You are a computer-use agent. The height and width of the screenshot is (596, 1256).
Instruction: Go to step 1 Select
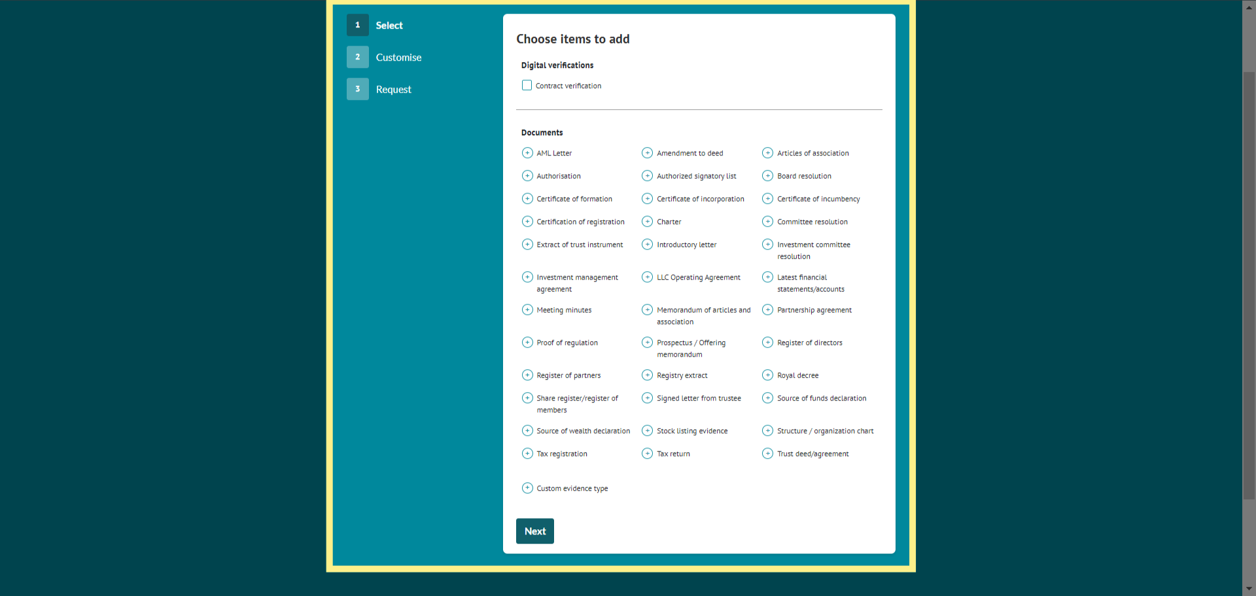(375, 25)
